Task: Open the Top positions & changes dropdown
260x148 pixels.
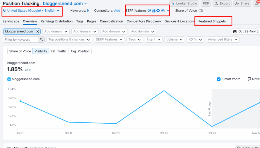Action: (x=69, y=40)
